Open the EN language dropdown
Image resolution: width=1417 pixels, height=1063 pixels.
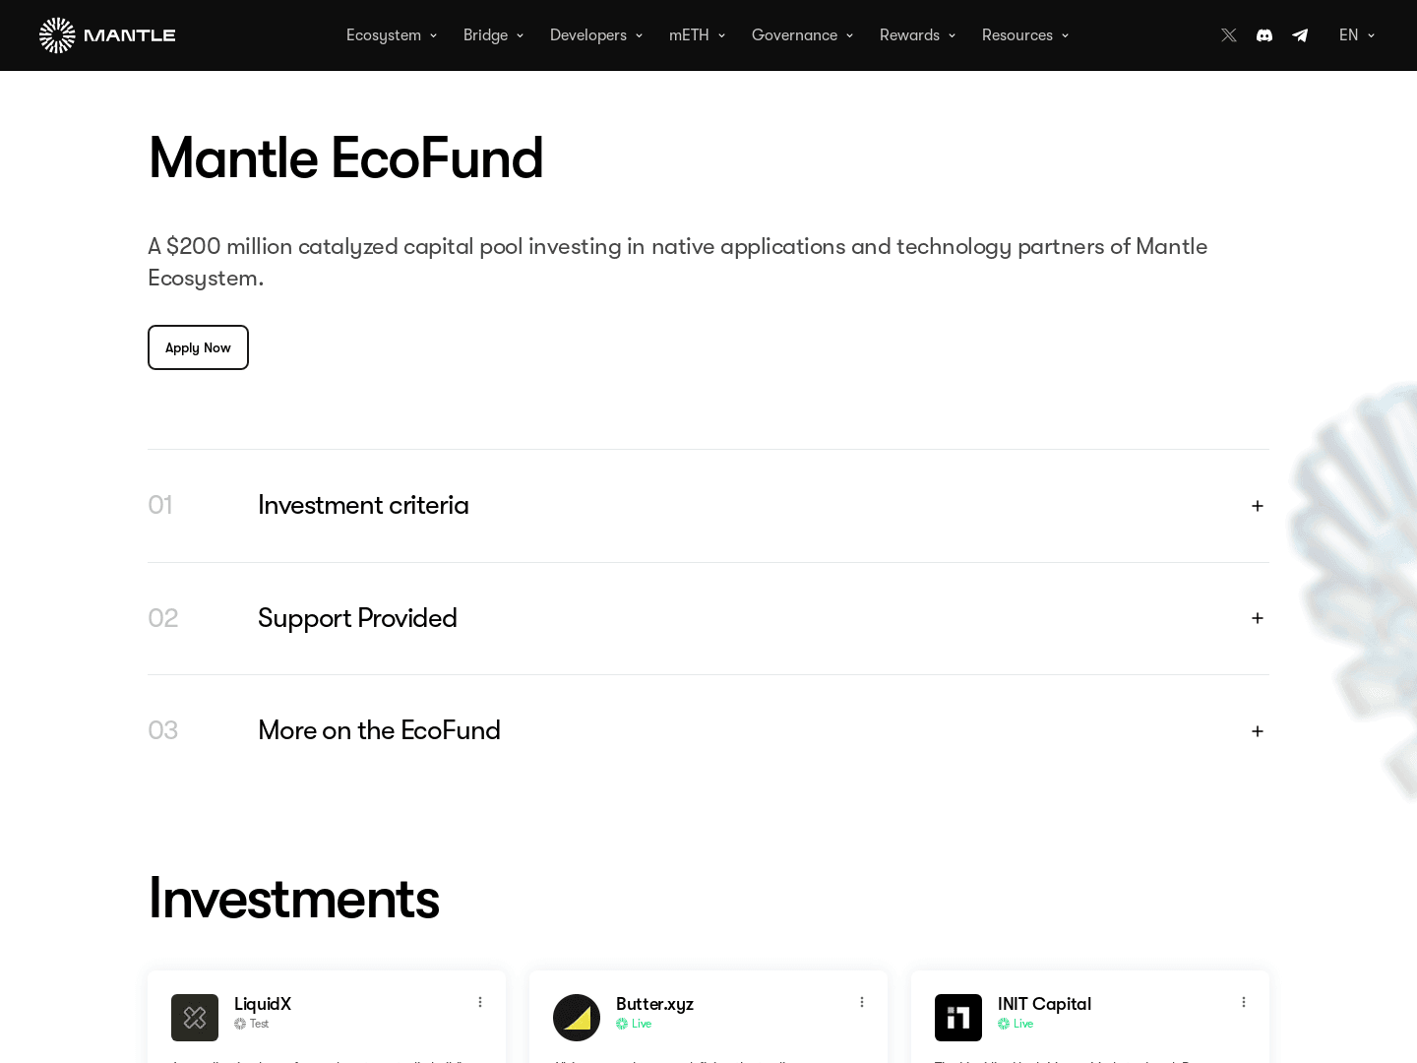(1356, 35)
